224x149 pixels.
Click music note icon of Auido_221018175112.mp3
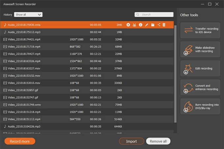pos(5,32)
